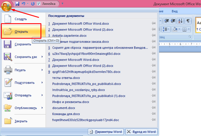Click the decrease indent icon
This screenshot has height=136, width=201.
pos(166,21)
